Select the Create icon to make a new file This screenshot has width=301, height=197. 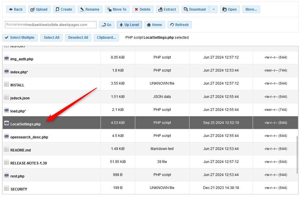(57, 9)
